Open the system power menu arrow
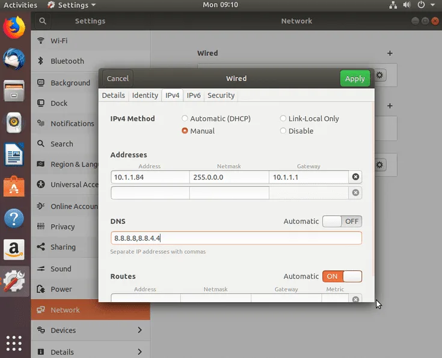 (x=432, y=5)
